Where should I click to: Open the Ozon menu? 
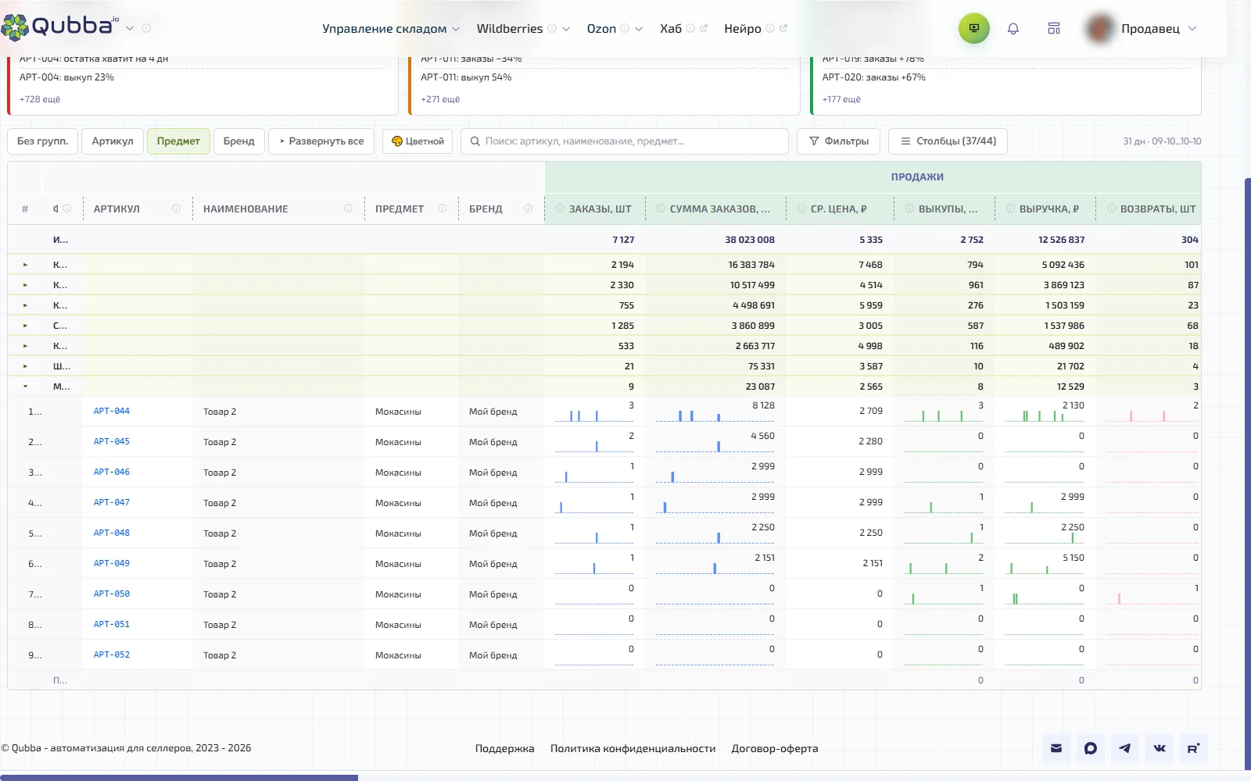click(615, 28)
